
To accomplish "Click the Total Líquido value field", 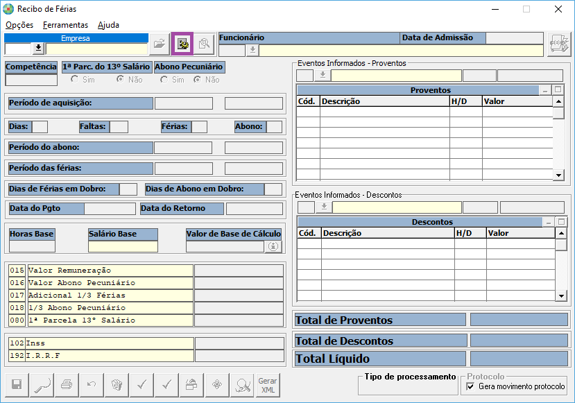I will 519,359.
